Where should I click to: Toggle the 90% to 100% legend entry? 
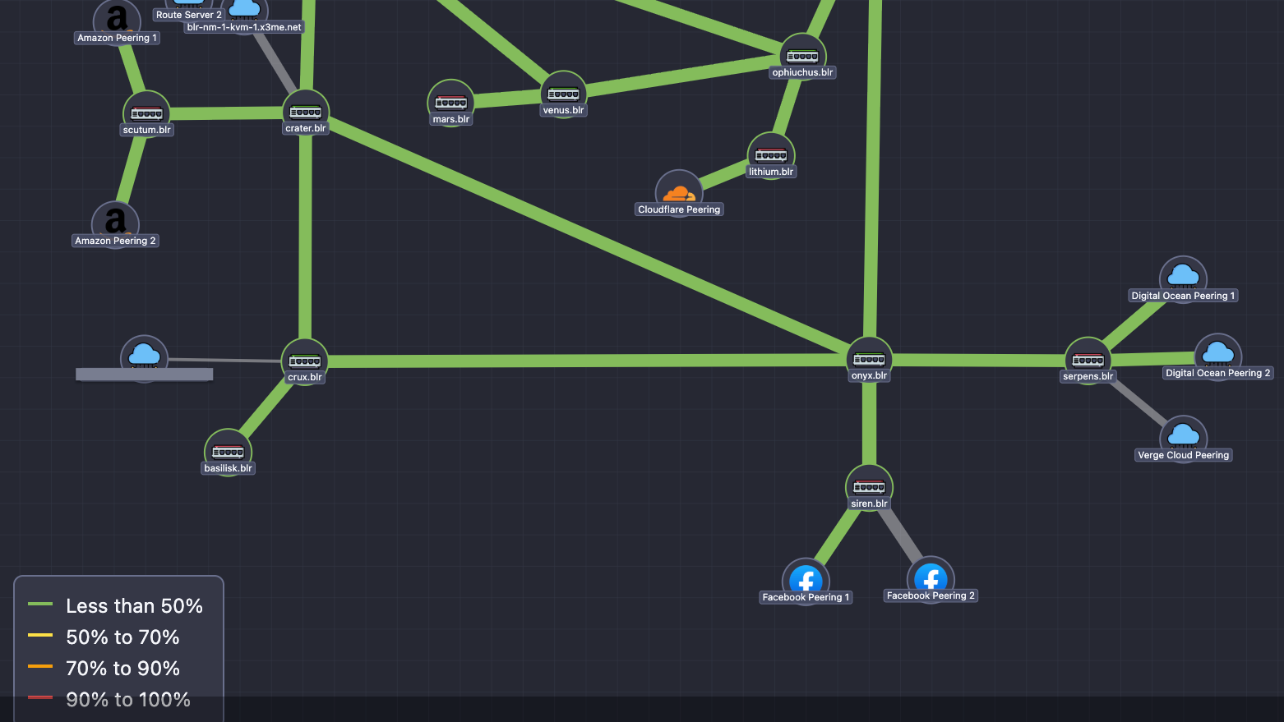[x=127, y=699]
